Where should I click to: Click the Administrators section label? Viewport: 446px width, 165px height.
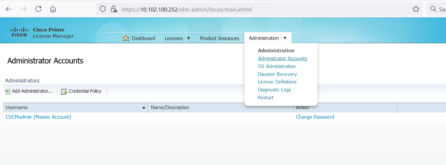(22, 81)
